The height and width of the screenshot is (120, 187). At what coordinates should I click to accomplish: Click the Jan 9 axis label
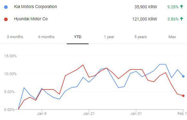click(x=42, y=114)
